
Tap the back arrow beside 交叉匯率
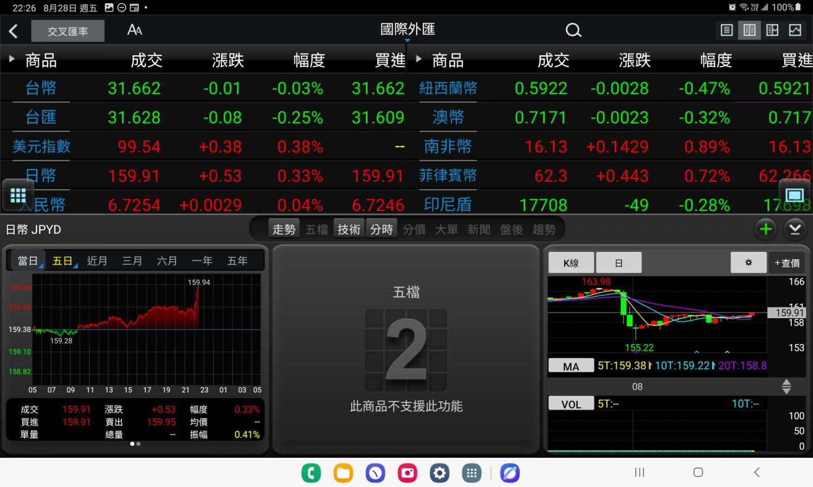click(14, 31)
